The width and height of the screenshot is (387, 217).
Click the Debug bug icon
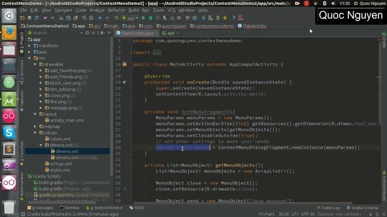(151, 18)
